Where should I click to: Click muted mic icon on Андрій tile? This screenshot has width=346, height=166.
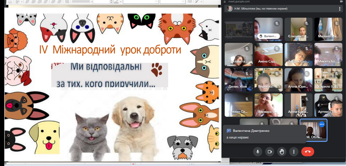[x=307, y=48]
